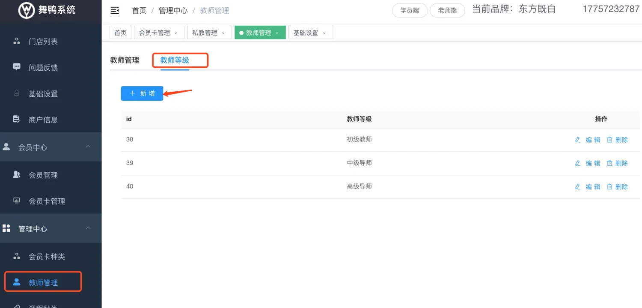Click the 舞鸭系统 logo icon
This screenshot has width=642, height=308.
point(27,10)
